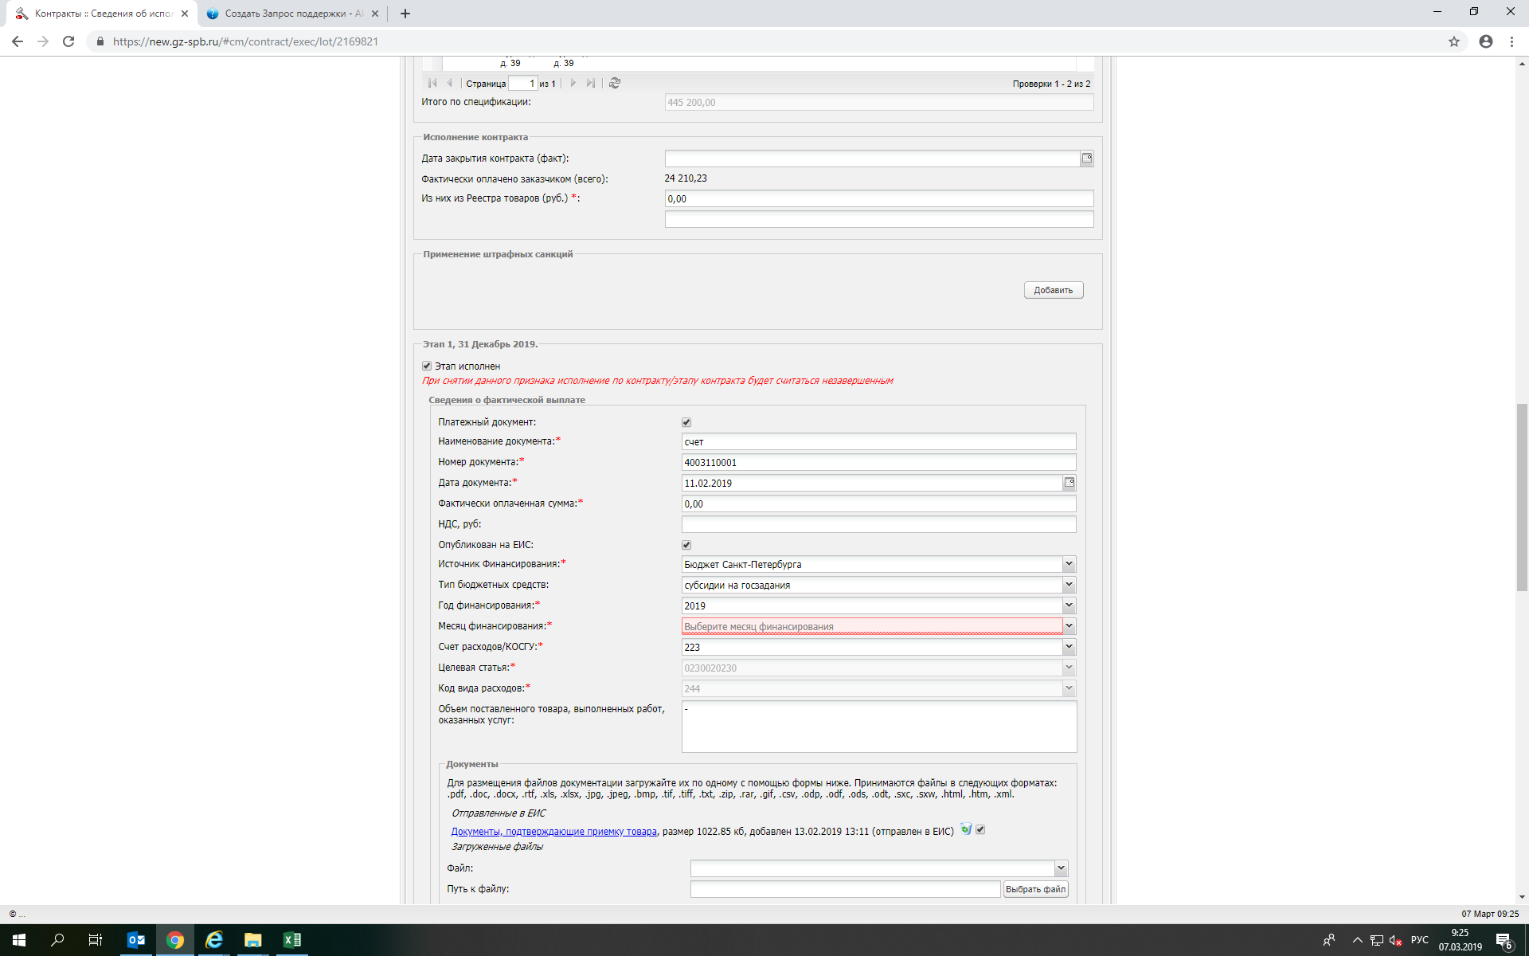Expand the Месяц финансирования dropdown
This screenshot has height=956, width=1529.
click(1069, 626)
